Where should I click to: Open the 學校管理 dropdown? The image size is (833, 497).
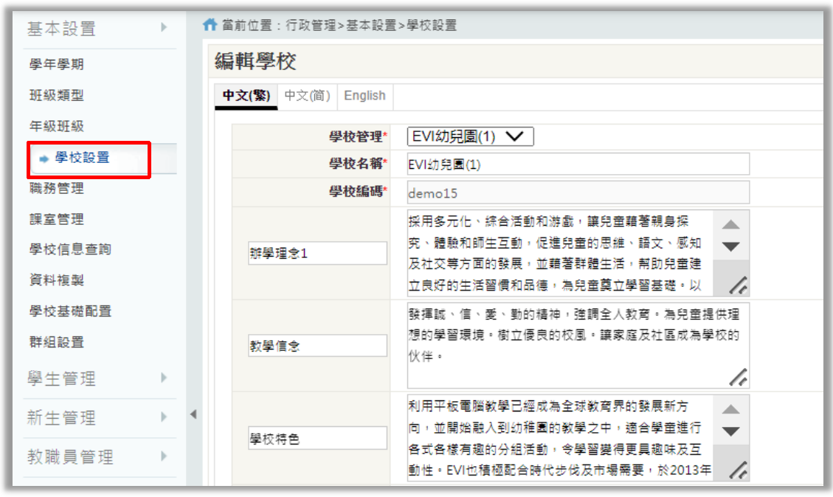[x=470, y=136]
